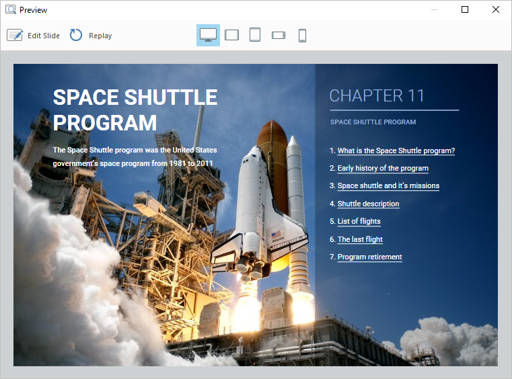Click the Edit Slide button

tap(34, 36)
